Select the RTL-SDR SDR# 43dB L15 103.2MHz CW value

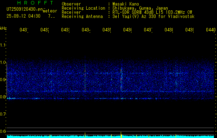click(x=152, y=12)
